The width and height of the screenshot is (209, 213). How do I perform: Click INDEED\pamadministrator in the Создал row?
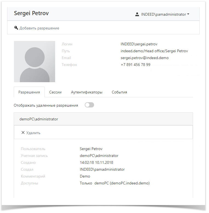click(102, 169)
